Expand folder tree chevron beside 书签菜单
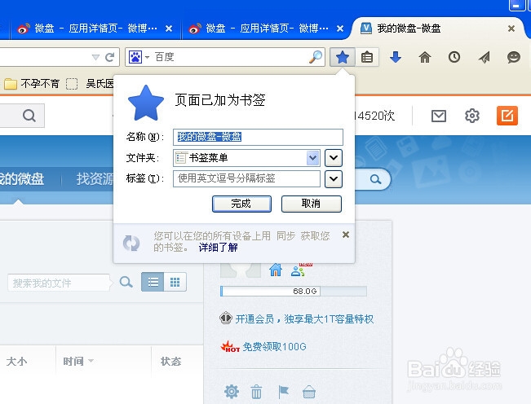531x404 pixels. 334,158
